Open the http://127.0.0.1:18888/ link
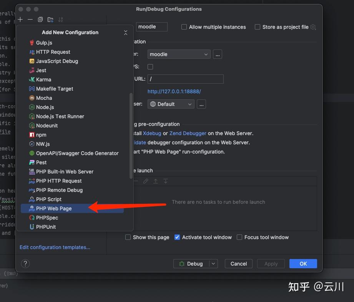354x302 pixels. 174,91
